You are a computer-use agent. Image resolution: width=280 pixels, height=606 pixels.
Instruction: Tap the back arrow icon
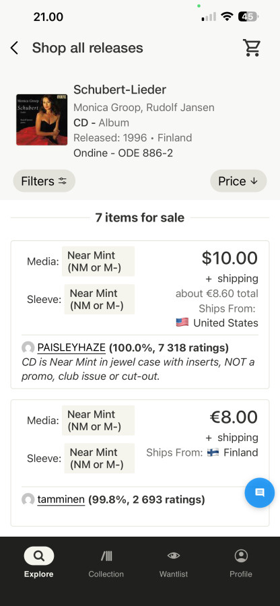click(14, 48)
